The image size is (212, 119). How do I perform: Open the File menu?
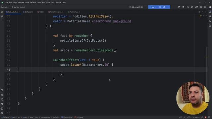[x=7, y=2]
